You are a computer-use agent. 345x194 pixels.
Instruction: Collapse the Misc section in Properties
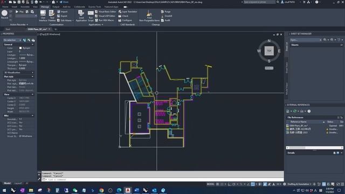tap(32, 115)
